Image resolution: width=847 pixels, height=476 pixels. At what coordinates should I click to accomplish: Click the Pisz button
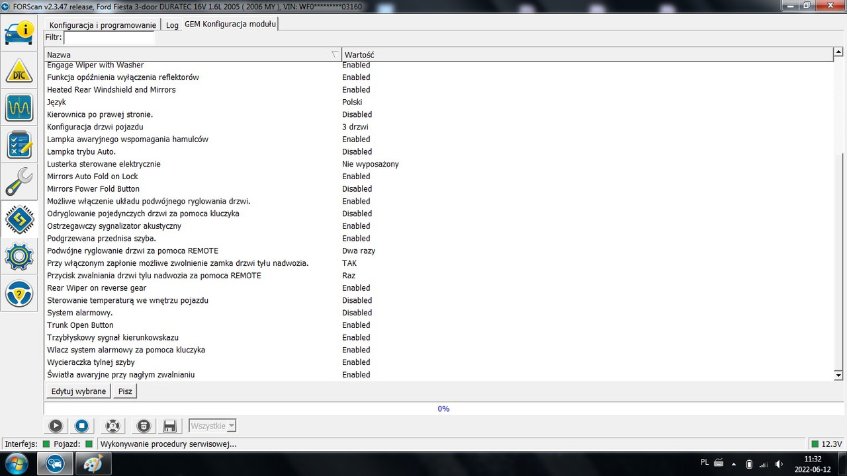tap(125, 391)
